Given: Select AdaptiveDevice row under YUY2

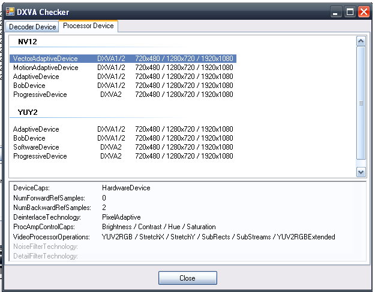Looking at the screenshot, I should [x=123, y=129].
